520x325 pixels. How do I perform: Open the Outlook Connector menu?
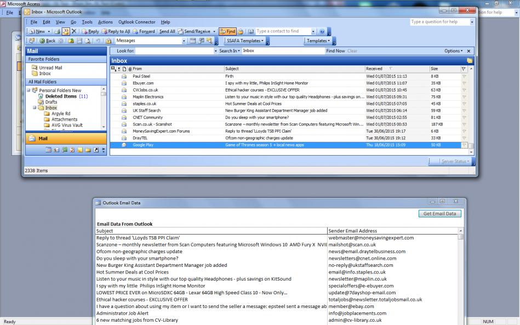tap(136, 21)
